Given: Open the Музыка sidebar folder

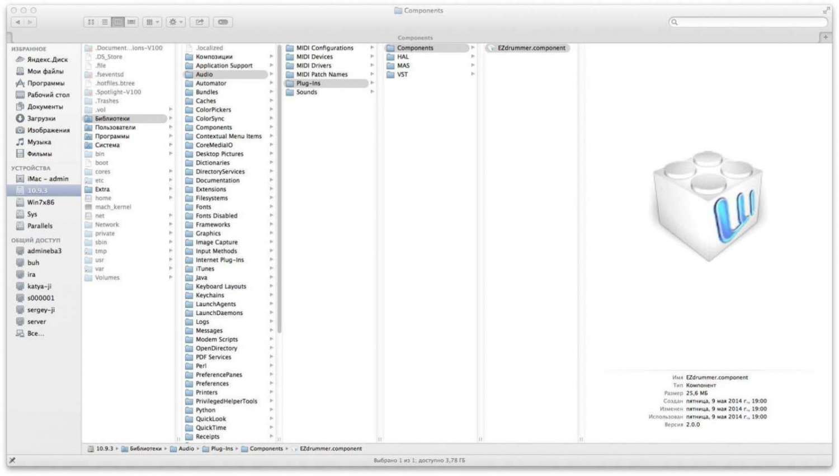Looking at the screenshot, I should point(39,142).
